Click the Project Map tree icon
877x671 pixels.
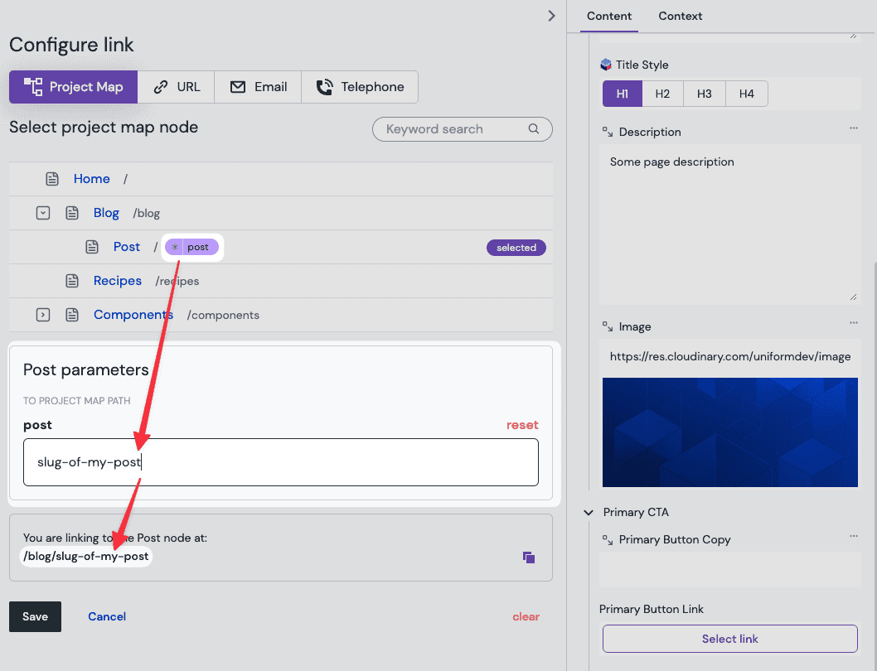(33, 87)
